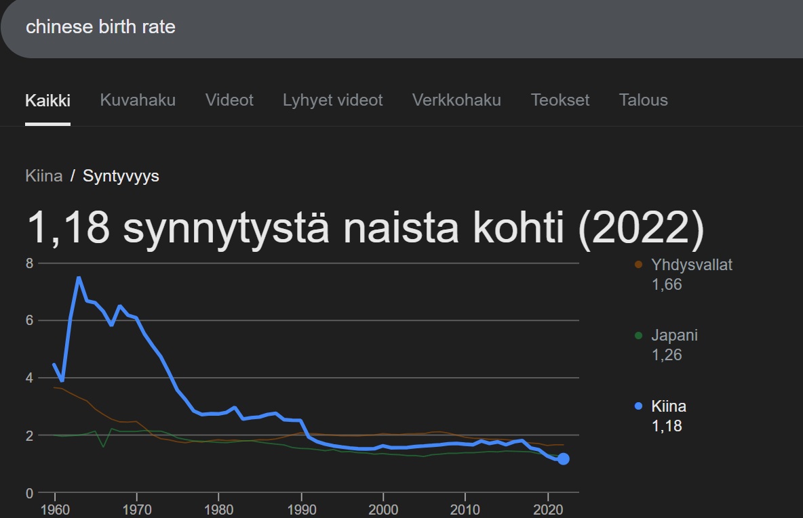The height and width of the screenshot is (518, 803).
Task: Click the 1980 x-axis label
Action: 218,510
